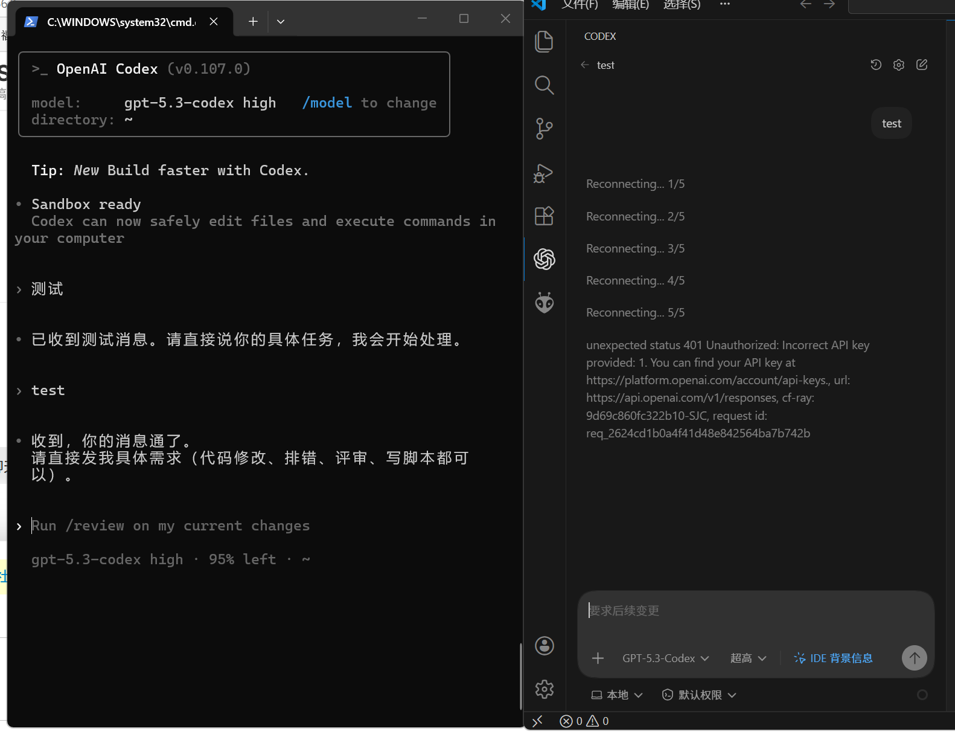Open the PlatformIO alien-head icon
This screenshot has width=955, height=737.
pos(545,303)
